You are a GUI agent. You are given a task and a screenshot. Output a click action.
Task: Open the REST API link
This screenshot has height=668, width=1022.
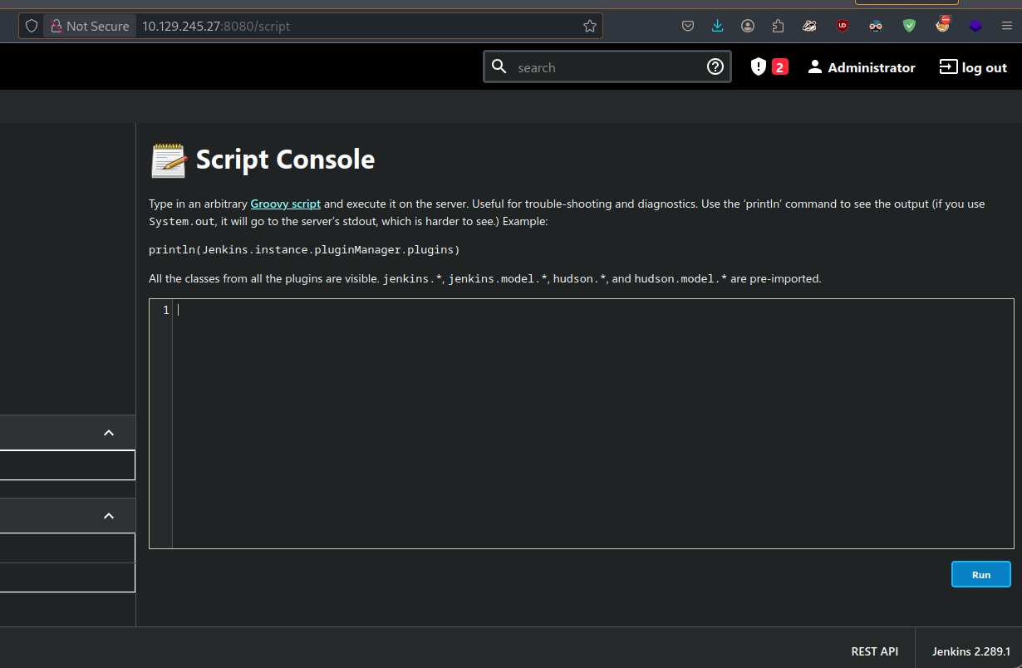pos(875,651)
